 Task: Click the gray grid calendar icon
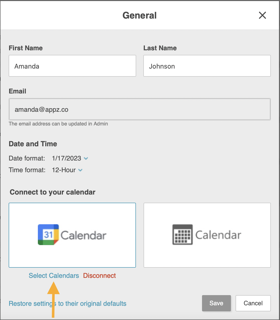[x=182, y=235]
